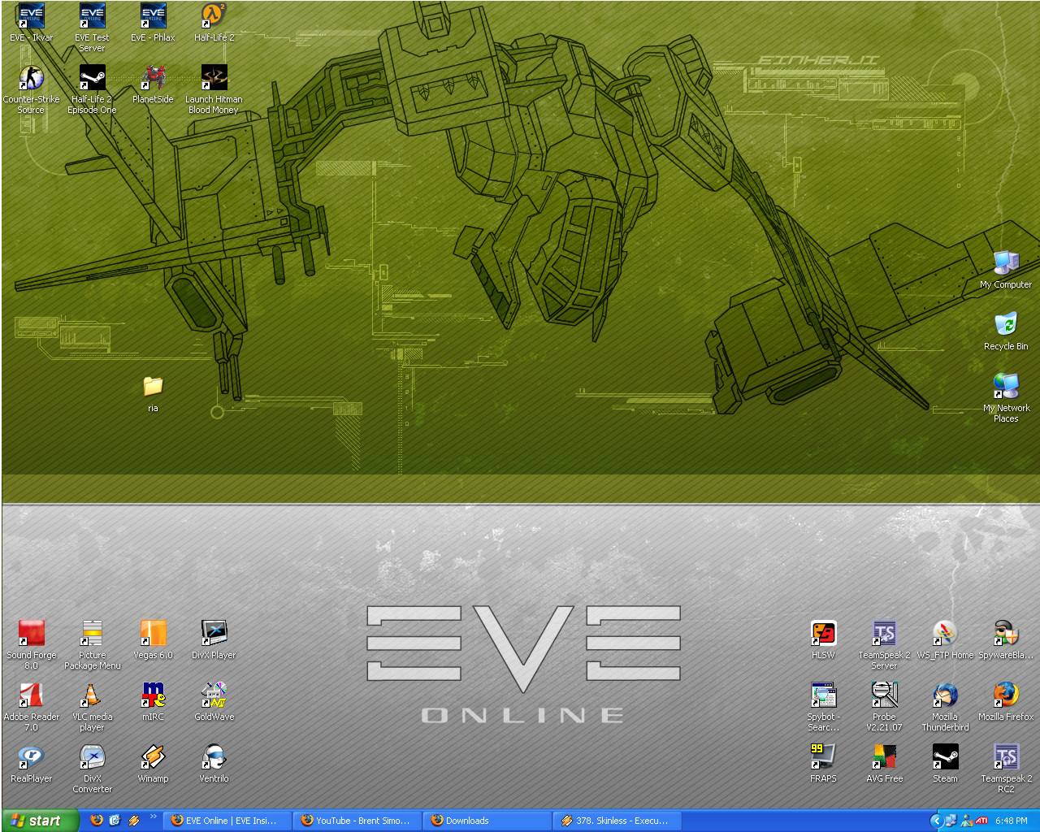This screenshot has height=832, width=1040.
Task: Select the Spybot Search & Destroy icon
Action: point(823,707)
